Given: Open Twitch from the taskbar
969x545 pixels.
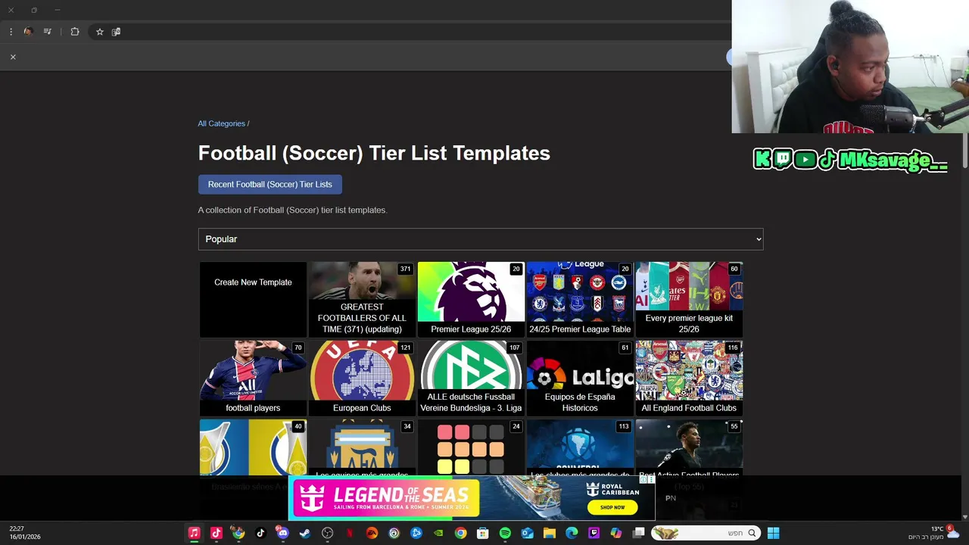Looking at the screenshot, I should tap(594, 533).
